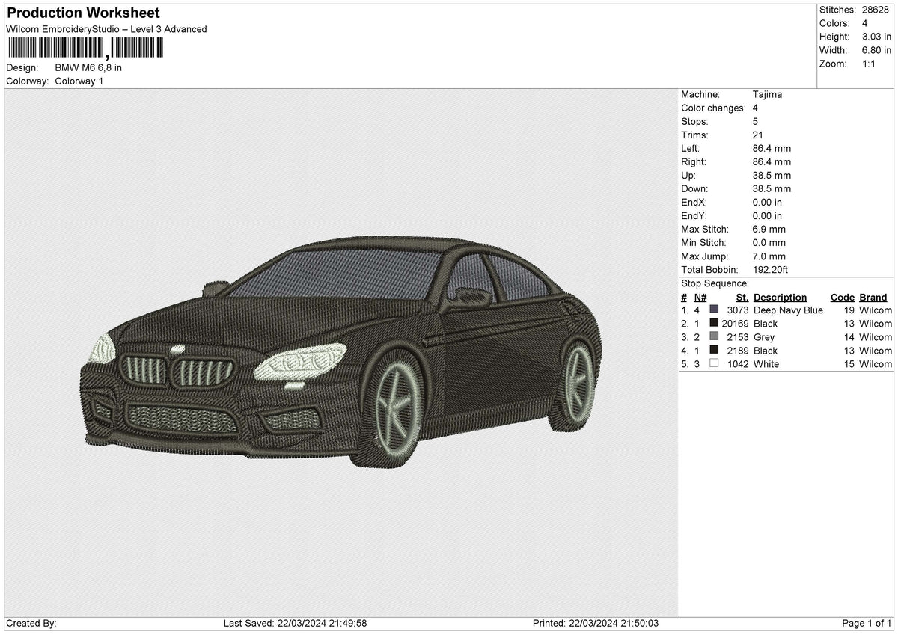The width and height of the screenshot is (898, 634).
Task: Click the 20169 Black color swatch
Action: [x=714, y=324]
